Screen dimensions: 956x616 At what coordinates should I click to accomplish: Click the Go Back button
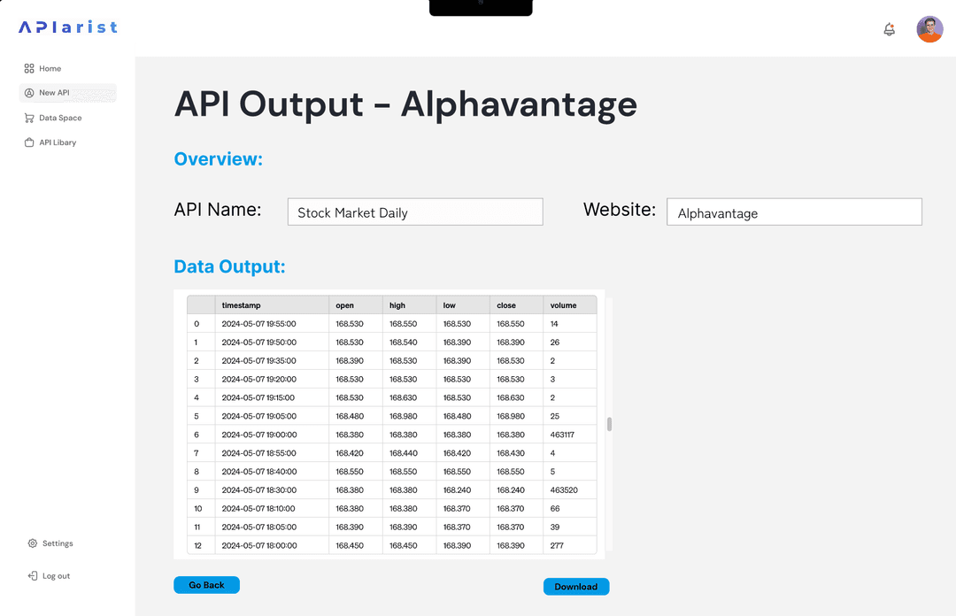point(206,585)
